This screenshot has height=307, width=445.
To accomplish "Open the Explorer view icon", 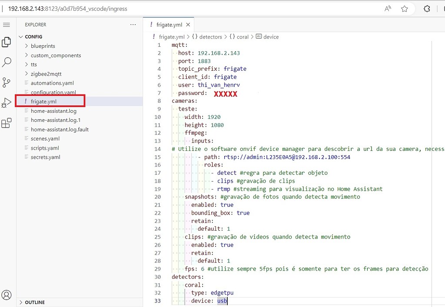I will [7, 42].
